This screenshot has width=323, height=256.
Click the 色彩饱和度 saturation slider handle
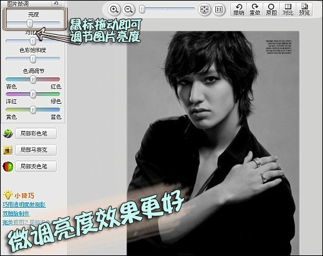[x=33, y=59]
